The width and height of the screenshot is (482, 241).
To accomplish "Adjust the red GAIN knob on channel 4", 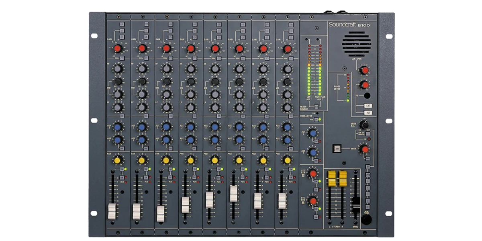I will click(x=190, y=49).
